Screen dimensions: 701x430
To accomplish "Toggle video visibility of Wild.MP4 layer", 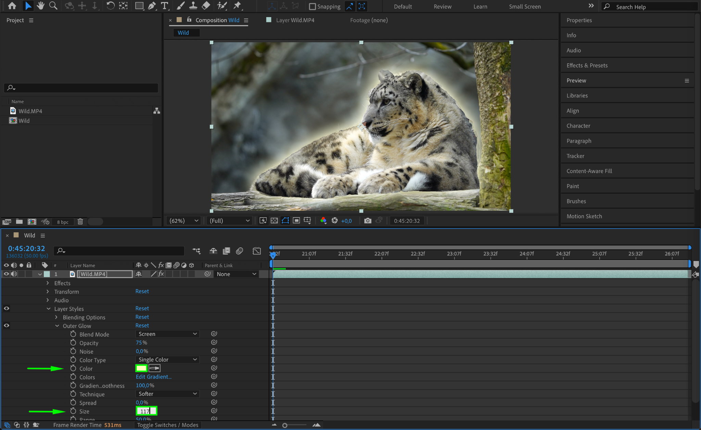I will 7,274.
